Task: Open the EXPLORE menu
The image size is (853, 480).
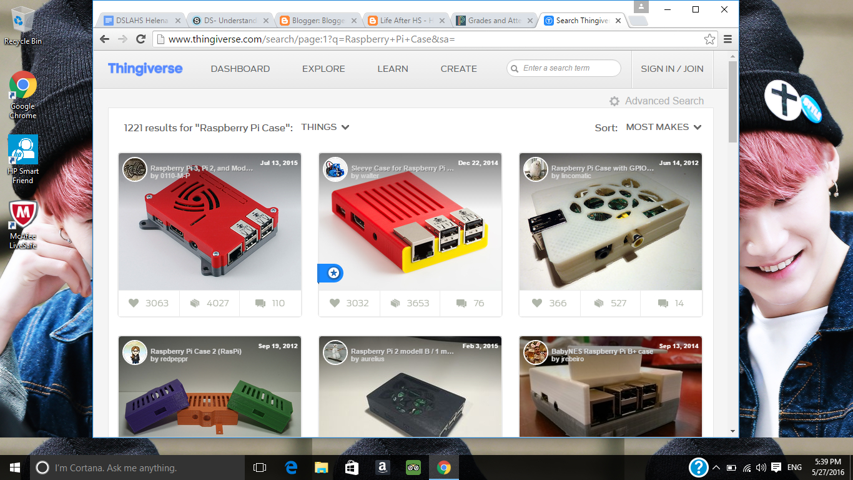Action: pos(323,69)
